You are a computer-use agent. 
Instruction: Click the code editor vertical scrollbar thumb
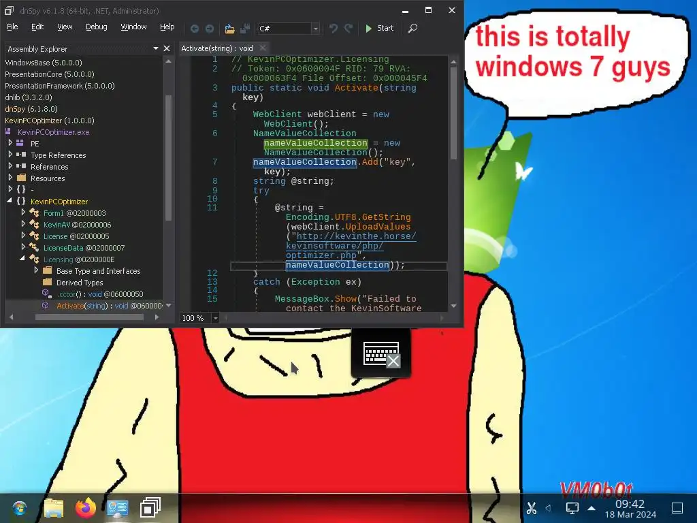[453, 113]
